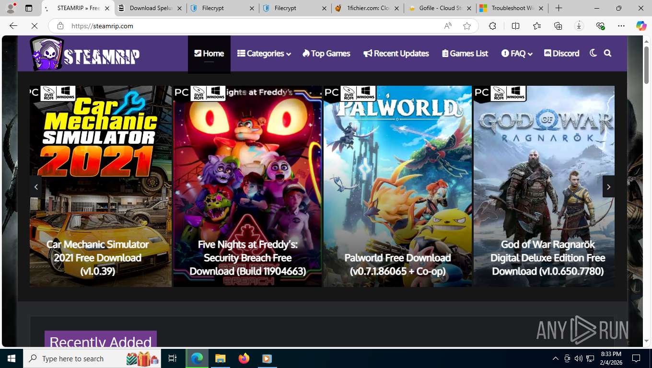Open File Explorer from taskbar

click(x=220, y=358)
